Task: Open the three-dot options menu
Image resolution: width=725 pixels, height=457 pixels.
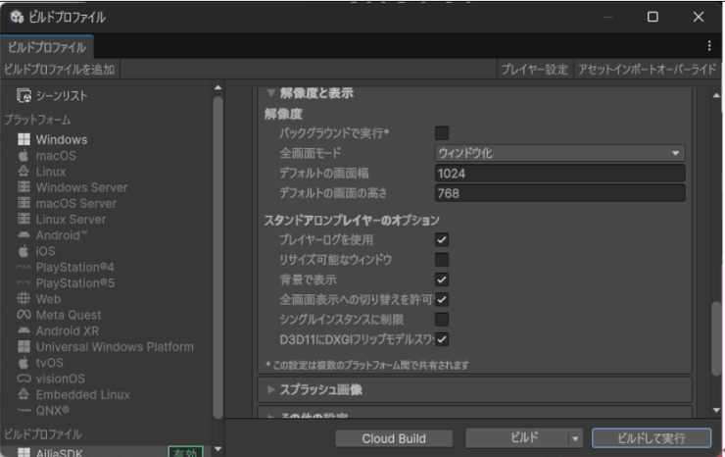Action: [x=709, y=46]
